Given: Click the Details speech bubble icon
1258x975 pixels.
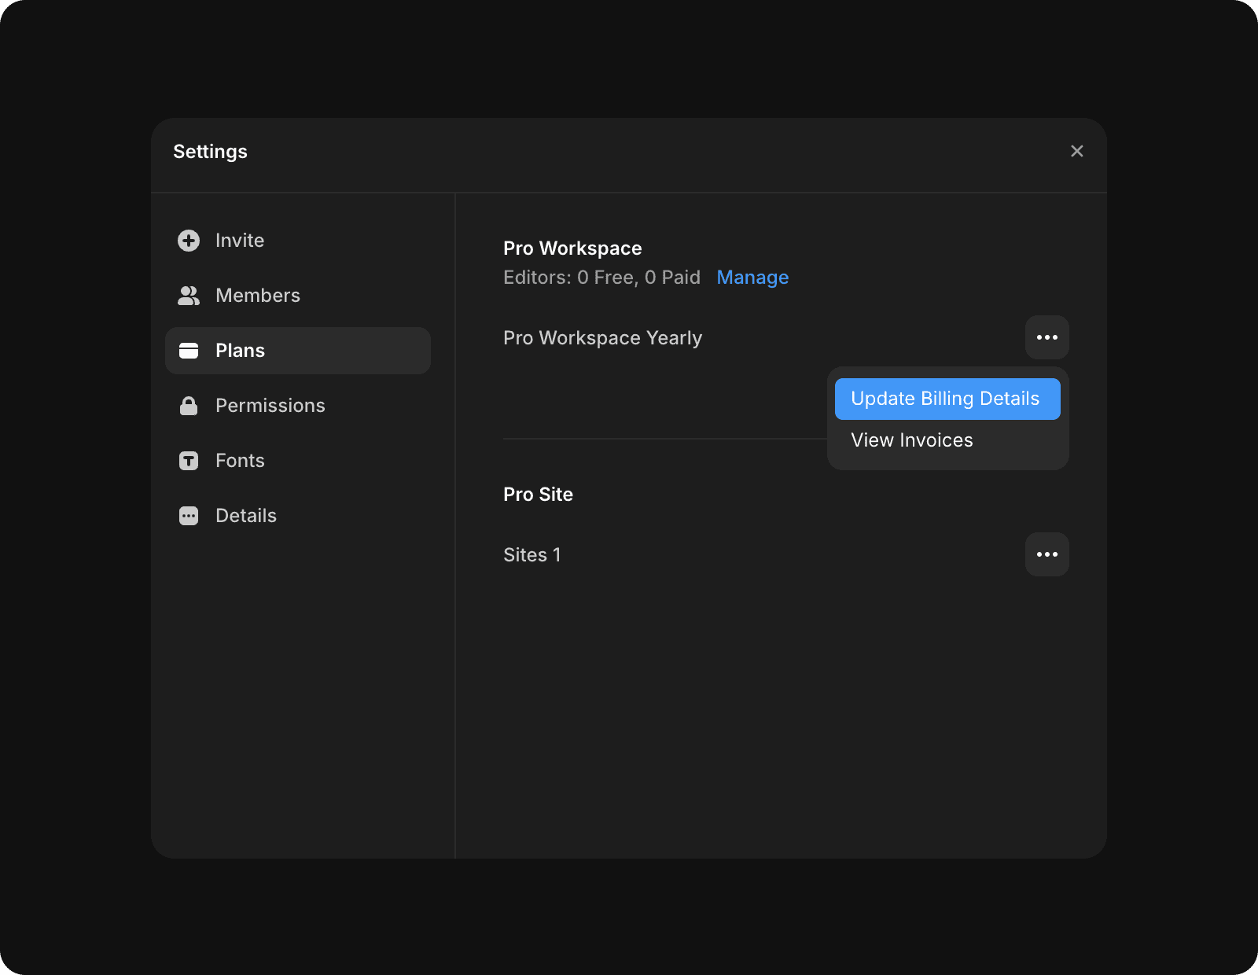Looking at the screenshot, I should (x=189, y=515).
